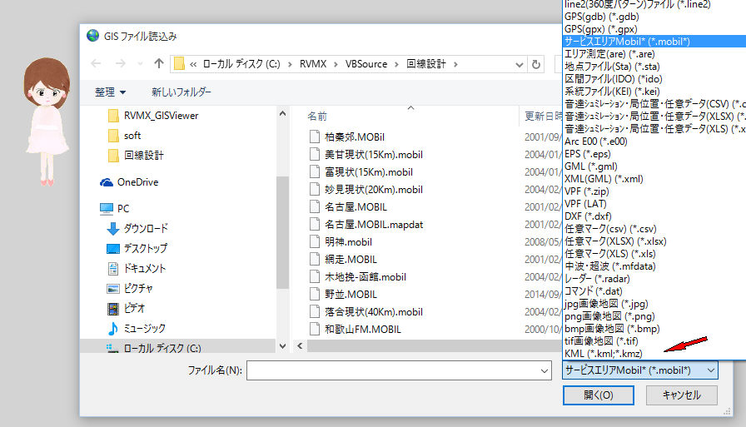The height and width of the screenshot is (427, 746).
Task: Open the ダウンロード downloads folder
Action: pos(145,228)
